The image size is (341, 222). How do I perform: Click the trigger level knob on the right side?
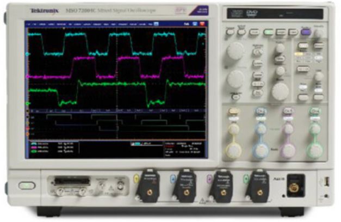pyautogui.click(x=319, y=76)
